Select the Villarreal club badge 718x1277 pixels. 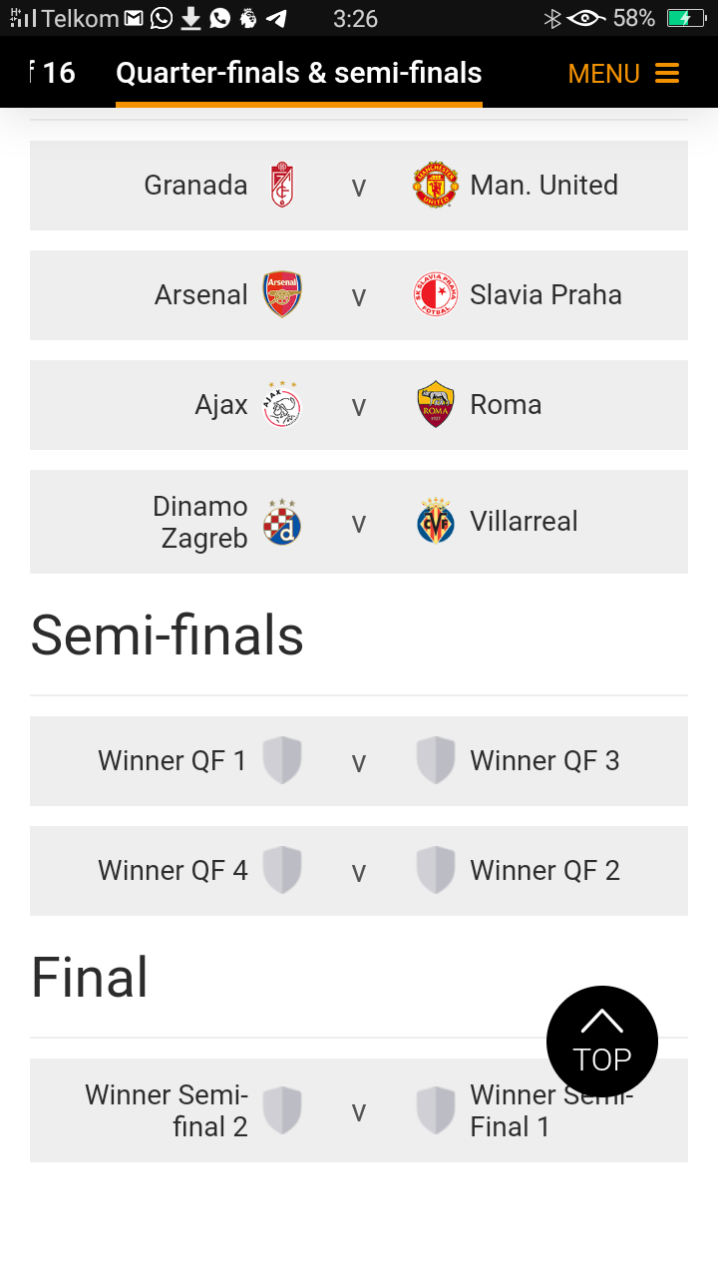436,522
